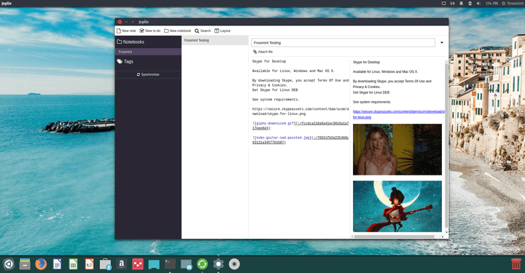This screenshot has height=273, width=525.
Task: Click the giphy-downsized.gif markdown link text
Action: click(275, 123)
